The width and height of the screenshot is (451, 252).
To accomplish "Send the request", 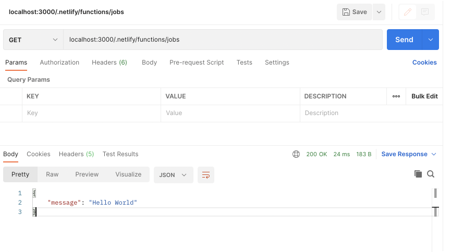I will coord(404,40).
